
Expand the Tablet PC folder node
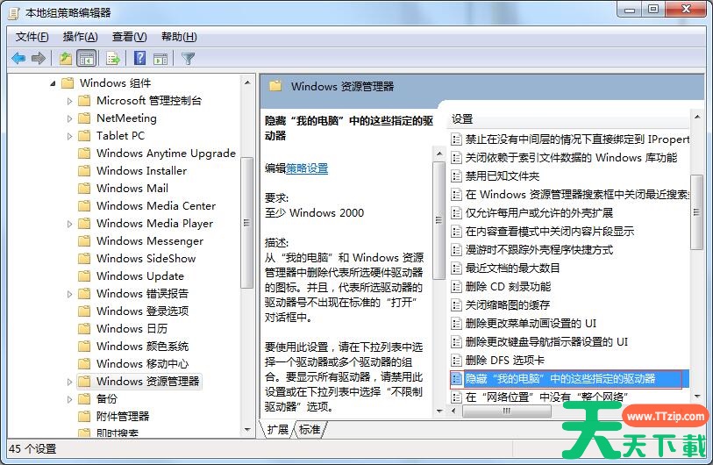tap(70, 136)
